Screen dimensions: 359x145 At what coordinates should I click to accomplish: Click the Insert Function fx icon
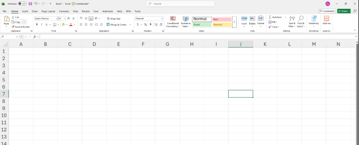click(35, 36)
